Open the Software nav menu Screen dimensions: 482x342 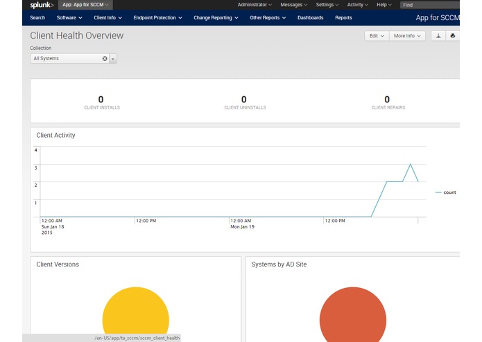(x=69, y=18)
